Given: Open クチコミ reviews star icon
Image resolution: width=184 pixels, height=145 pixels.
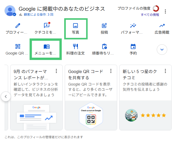Looking at the screenshot, I should 46,26.
